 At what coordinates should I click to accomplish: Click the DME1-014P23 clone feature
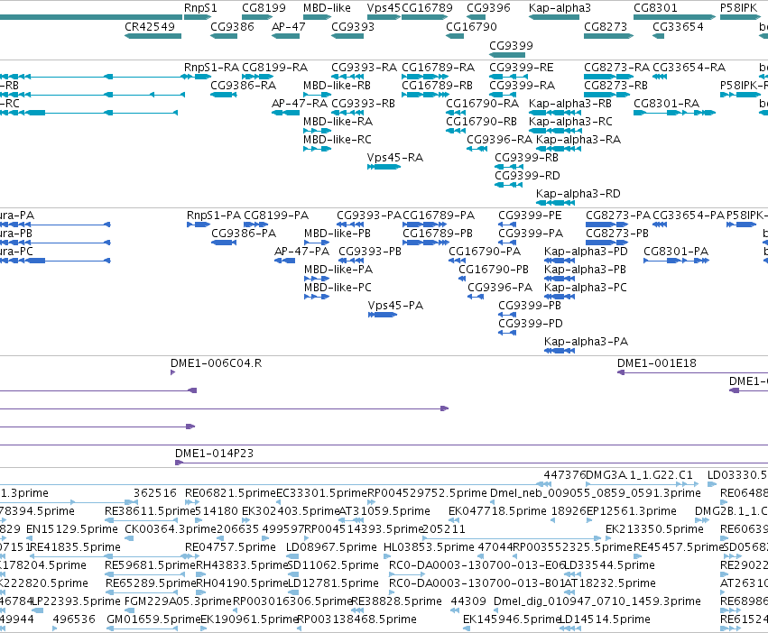pos(472,463)
